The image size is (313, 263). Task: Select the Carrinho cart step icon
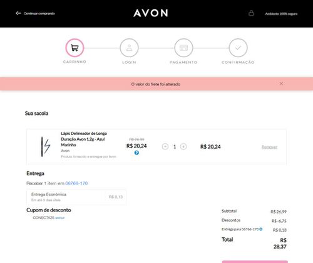tap(74, 48)
